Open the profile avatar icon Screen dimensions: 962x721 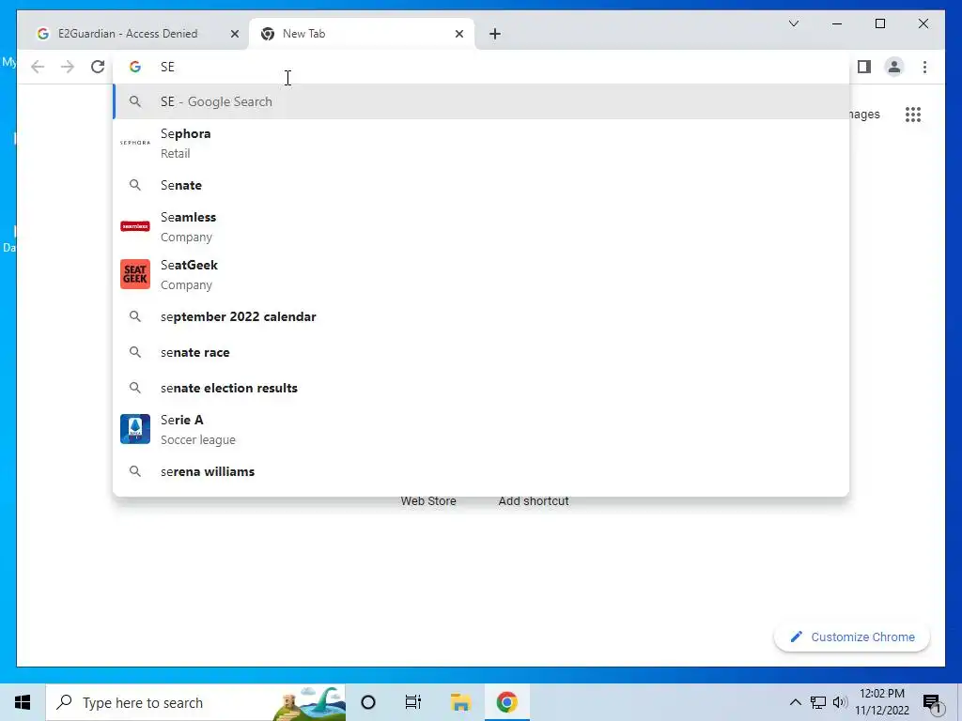click(x=894, y=67)
